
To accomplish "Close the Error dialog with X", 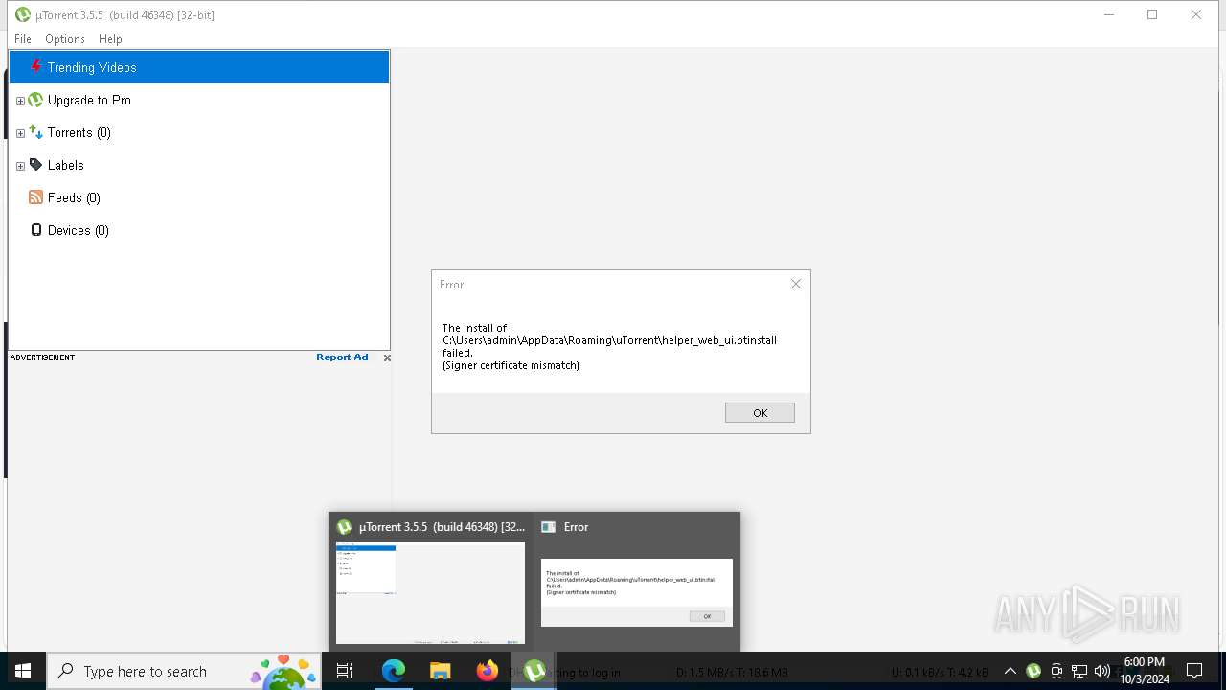I will pos(795,284).
